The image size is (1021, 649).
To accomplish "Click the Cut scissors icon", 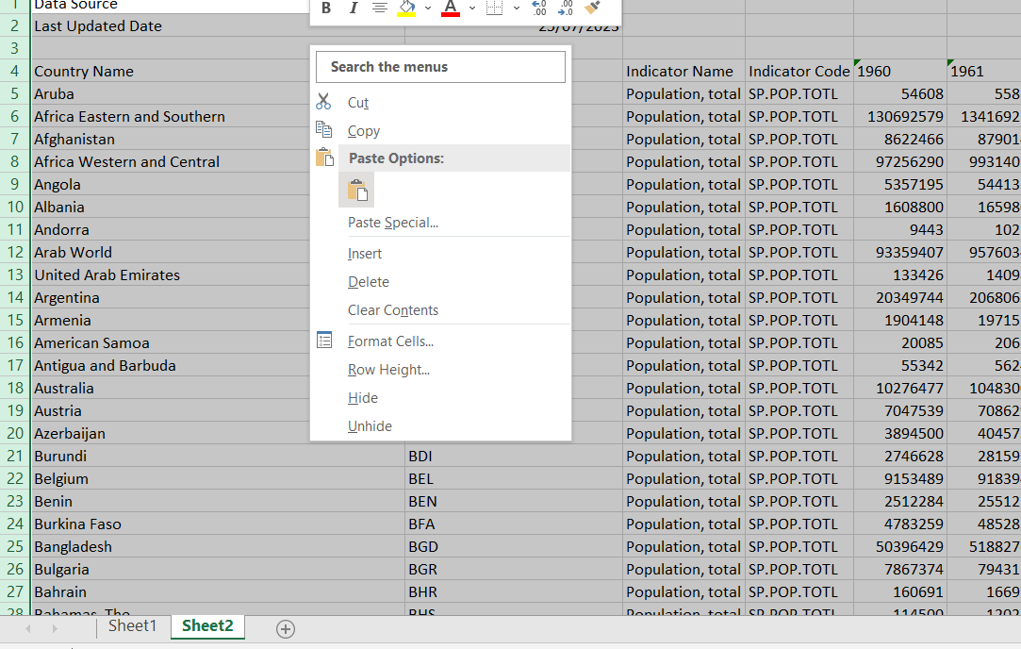I will [x=324, y=102].
